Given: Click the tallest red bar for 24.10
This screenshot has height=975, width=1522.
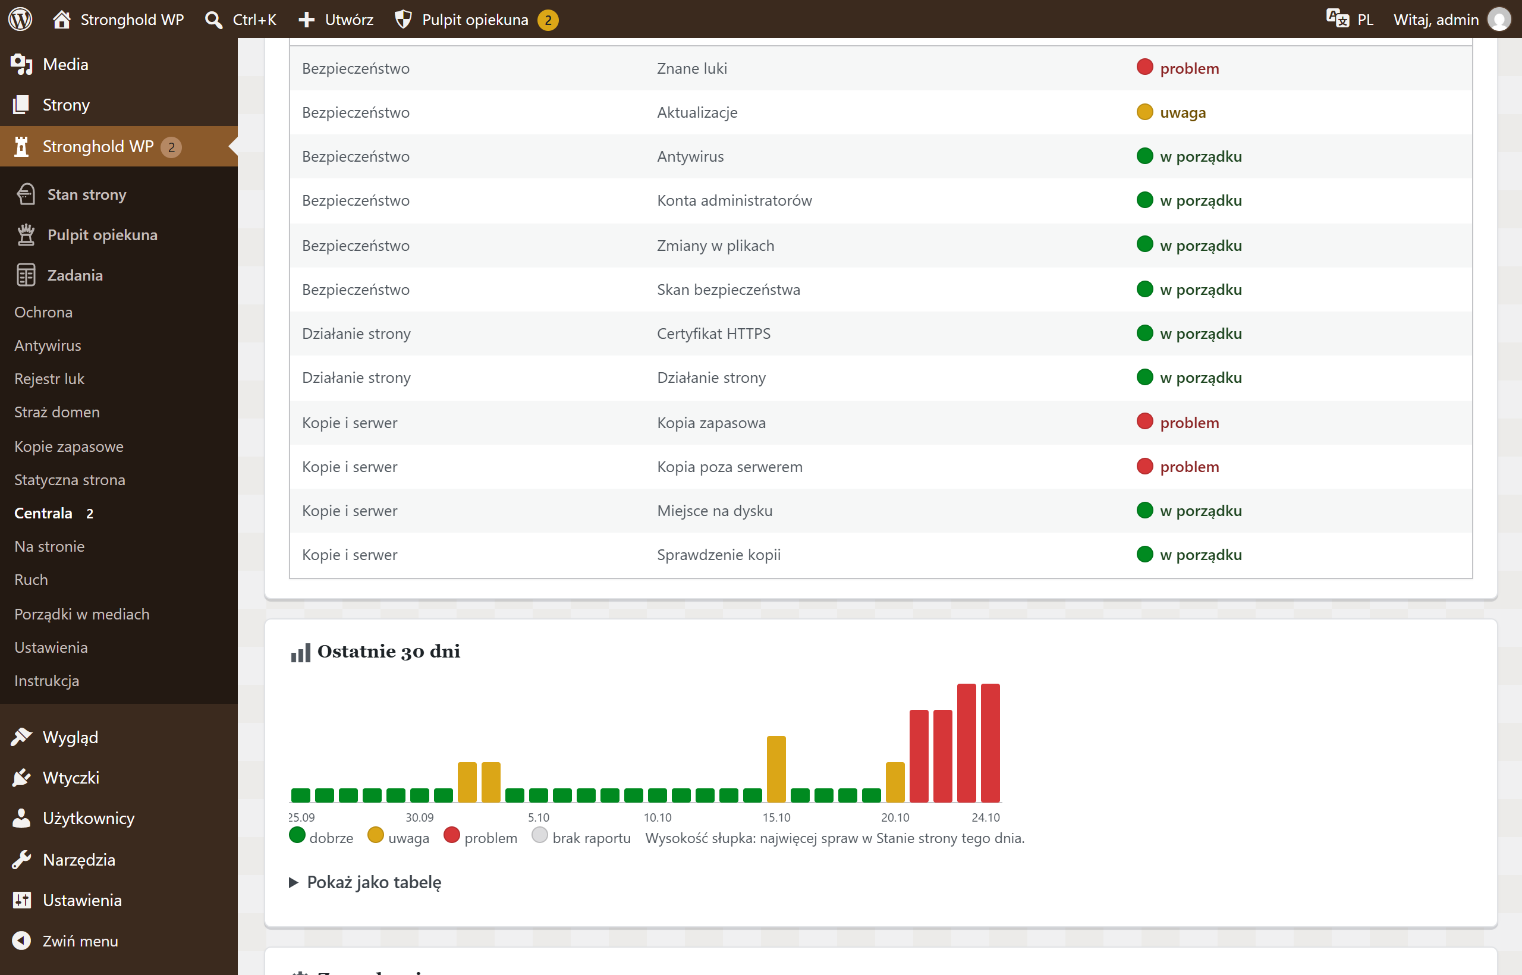Looking at the screenshot, I should click(x=990, y=743).
